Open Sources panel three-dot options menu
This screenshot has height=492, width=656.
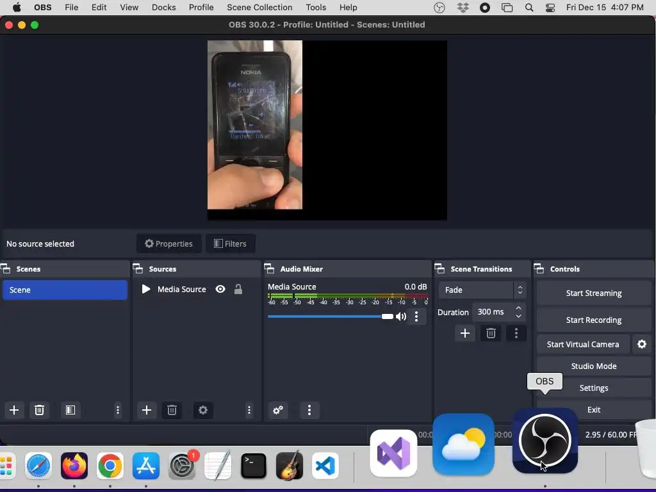click(249, 410)
